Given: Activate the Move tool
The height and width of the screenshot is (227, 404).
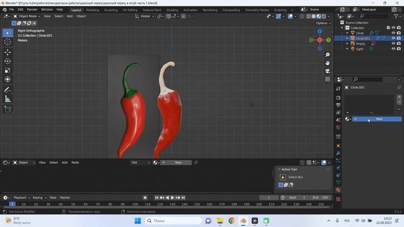Looking at the screenshot, I should pyautogui.click(x=8, y=52).
